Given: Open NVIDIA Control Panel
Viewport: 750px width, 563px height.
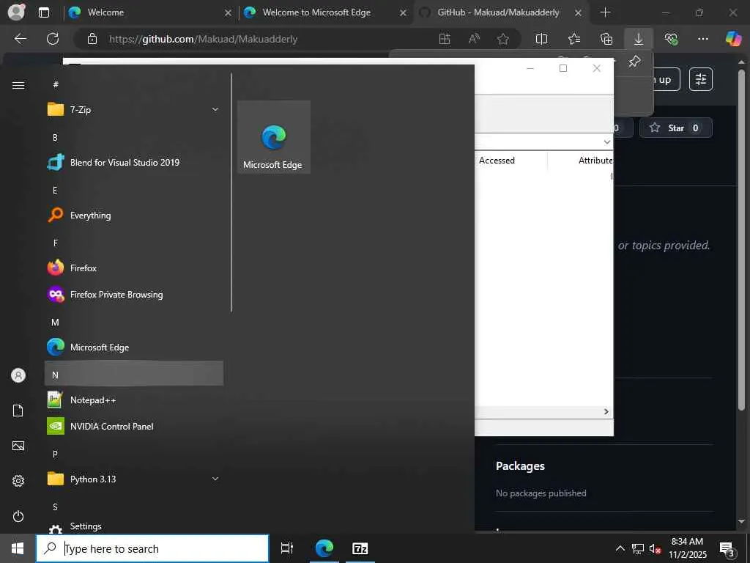Looking at the screenshot, I should [x=134, y=426].
